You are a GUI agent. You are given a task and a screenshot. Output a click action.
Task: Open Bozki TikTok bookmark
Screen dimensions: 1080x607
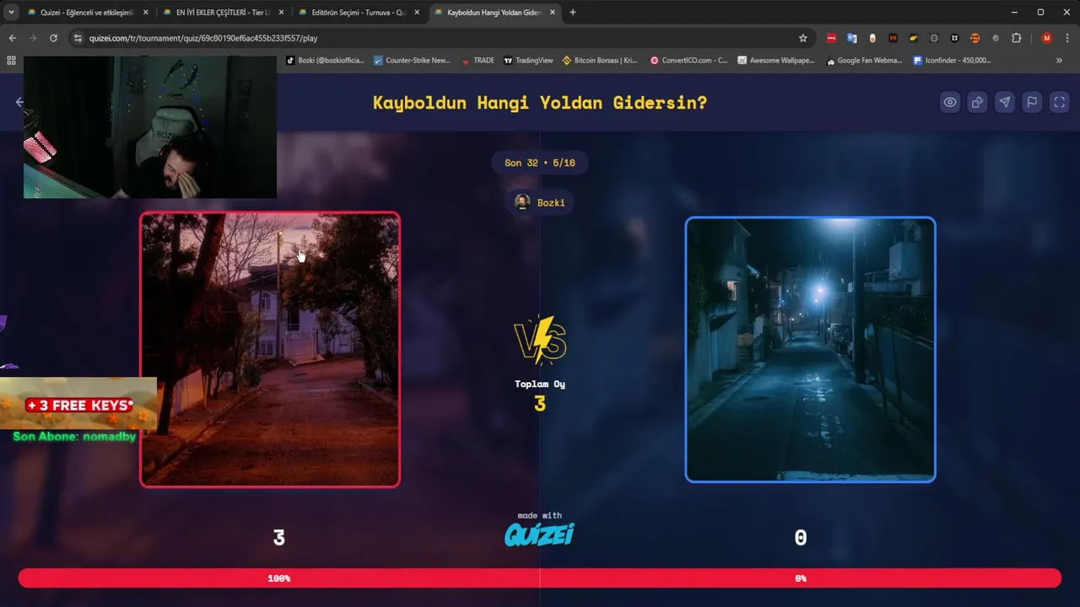(x=326, y=61)
